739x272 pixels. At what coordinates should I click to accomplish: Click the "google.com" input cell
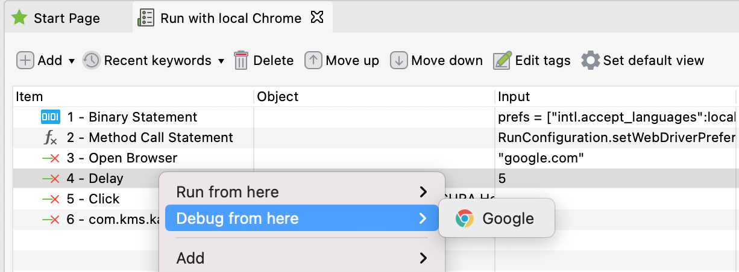(615, 158)
